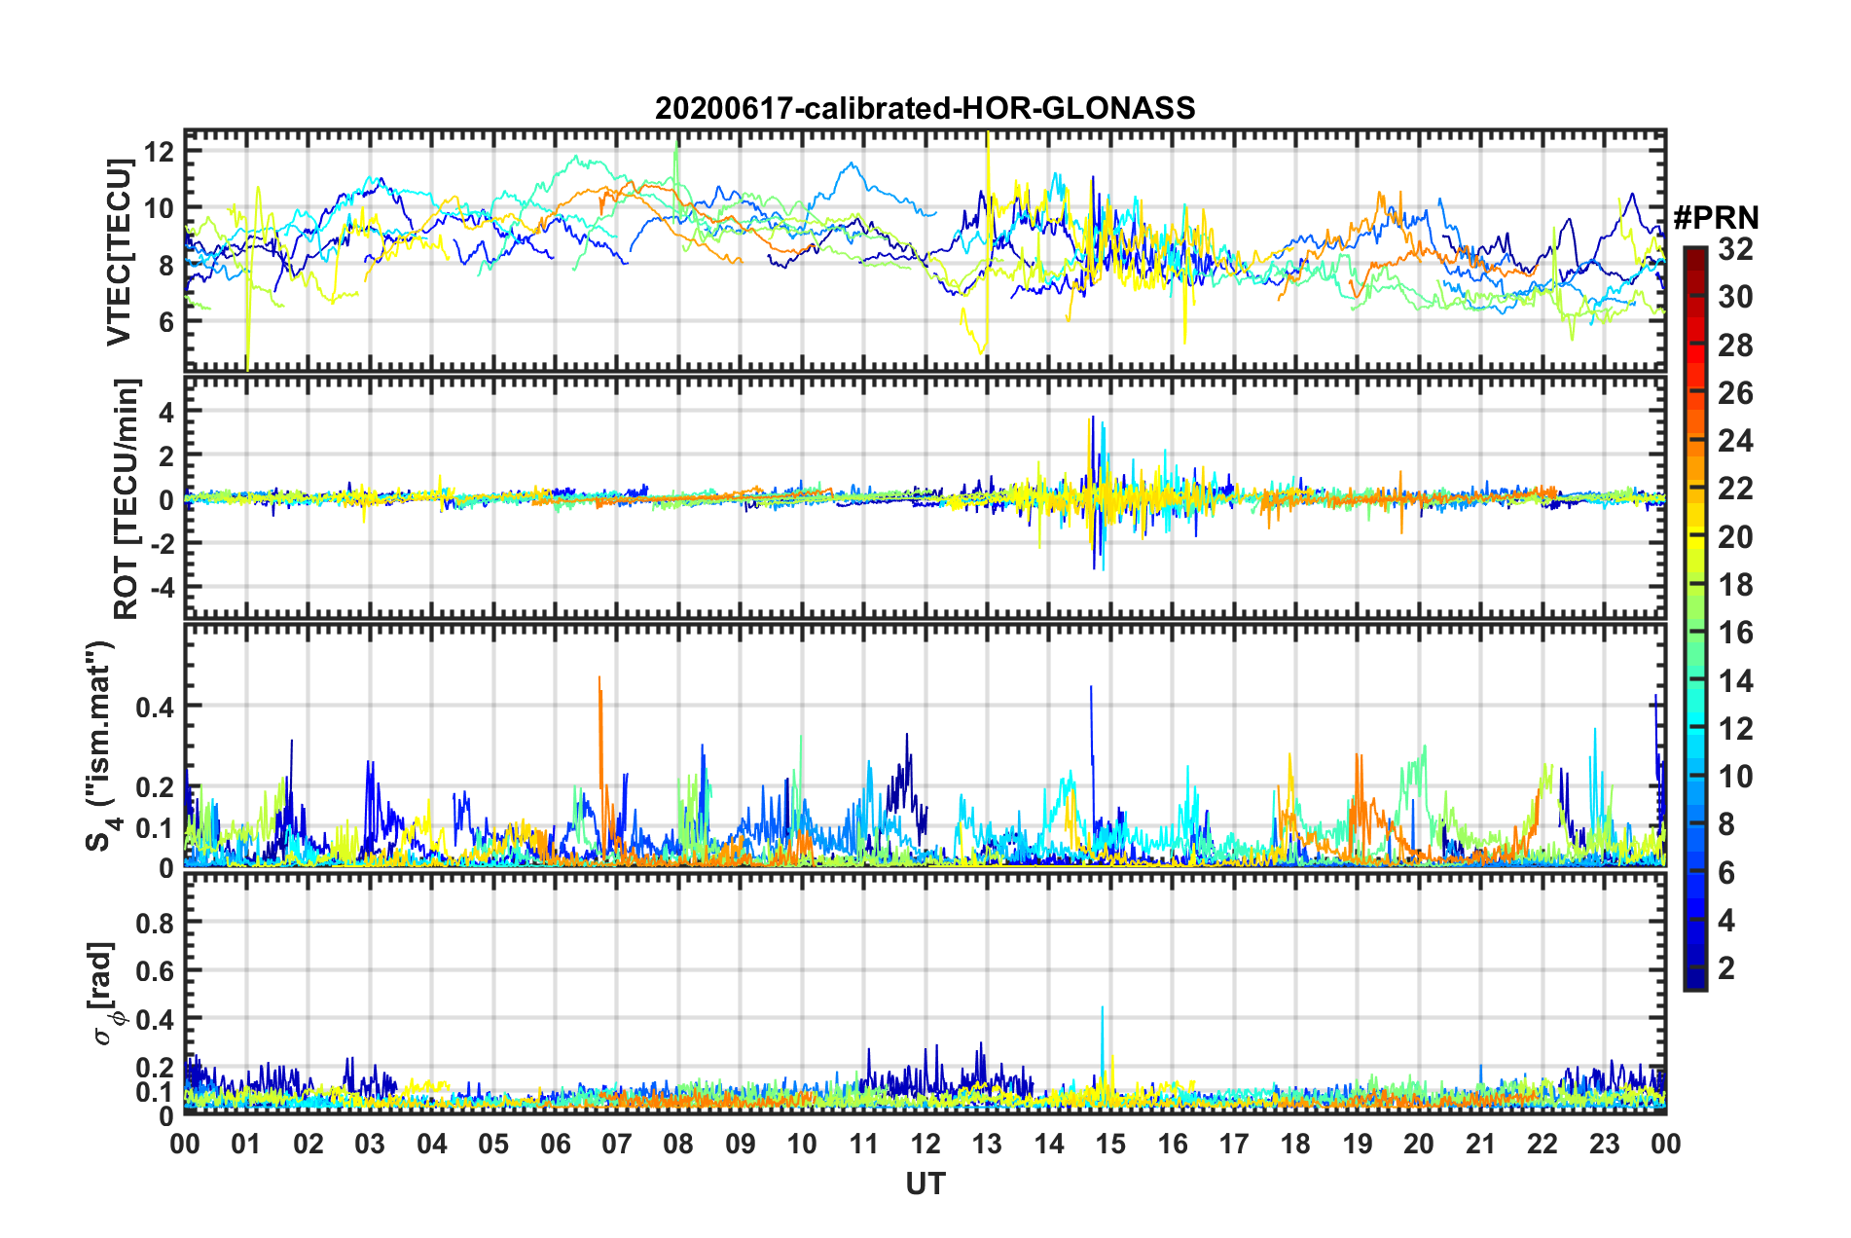This screenshot has height=1238, width=1851.
Task: Click ROT y-axis tick -4
Action: (x=162, y=588)
